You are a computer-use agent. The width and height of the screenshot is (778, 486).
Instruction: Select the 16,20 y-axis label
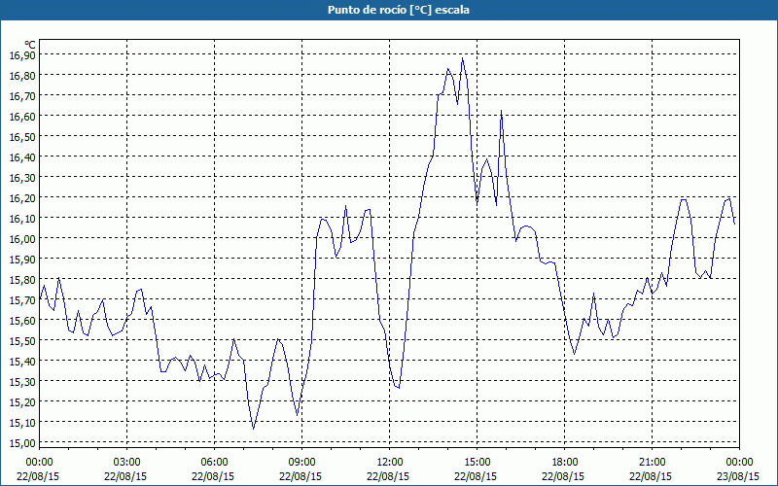coord(22,197)
